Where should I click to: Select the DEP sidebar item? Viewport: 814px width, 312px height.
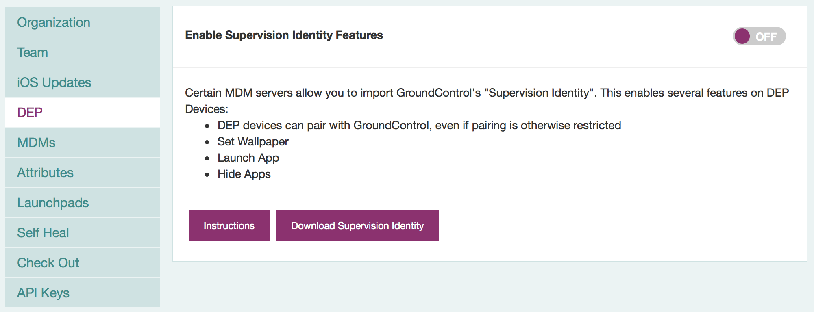point(82,112)
